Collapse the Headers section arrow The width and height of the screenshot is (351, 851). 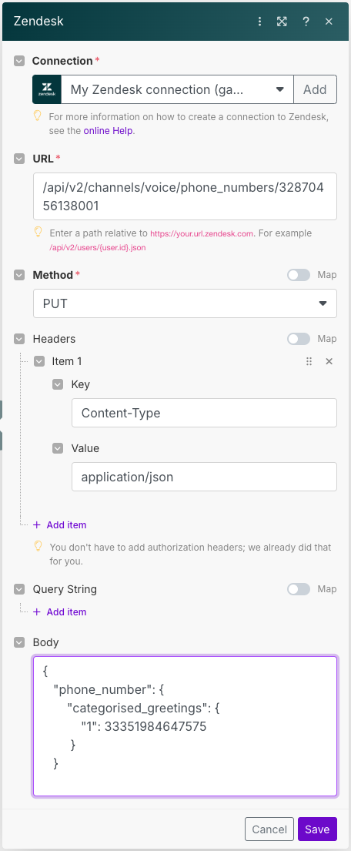click(x=19, y=339)
